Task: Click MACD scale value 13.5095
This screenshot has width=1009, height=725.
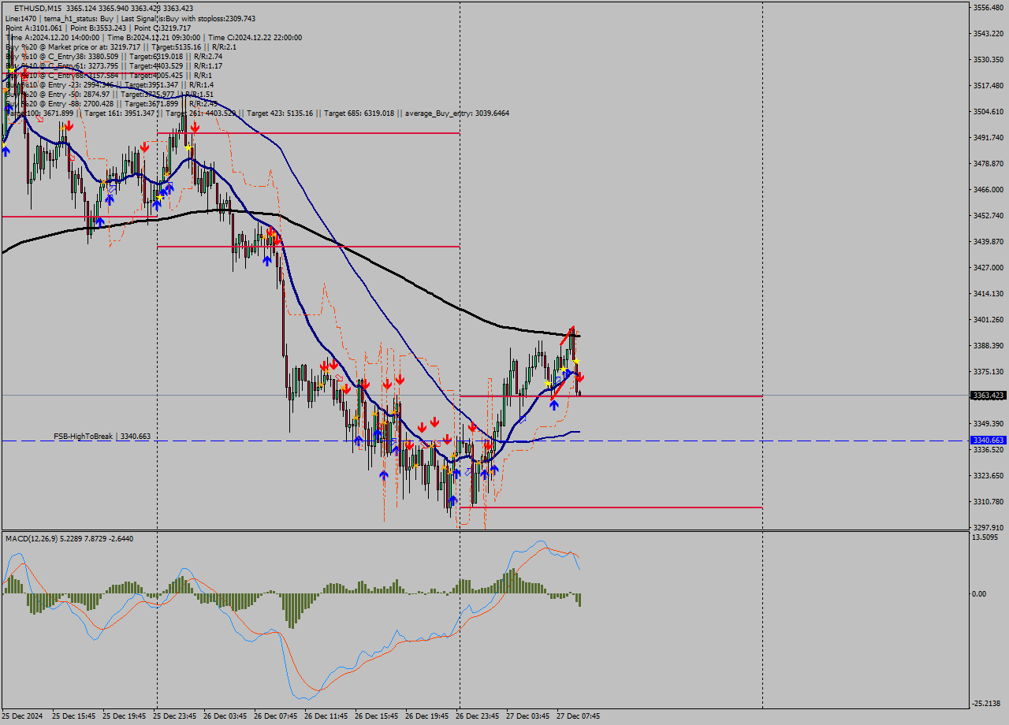Action: 985,537
